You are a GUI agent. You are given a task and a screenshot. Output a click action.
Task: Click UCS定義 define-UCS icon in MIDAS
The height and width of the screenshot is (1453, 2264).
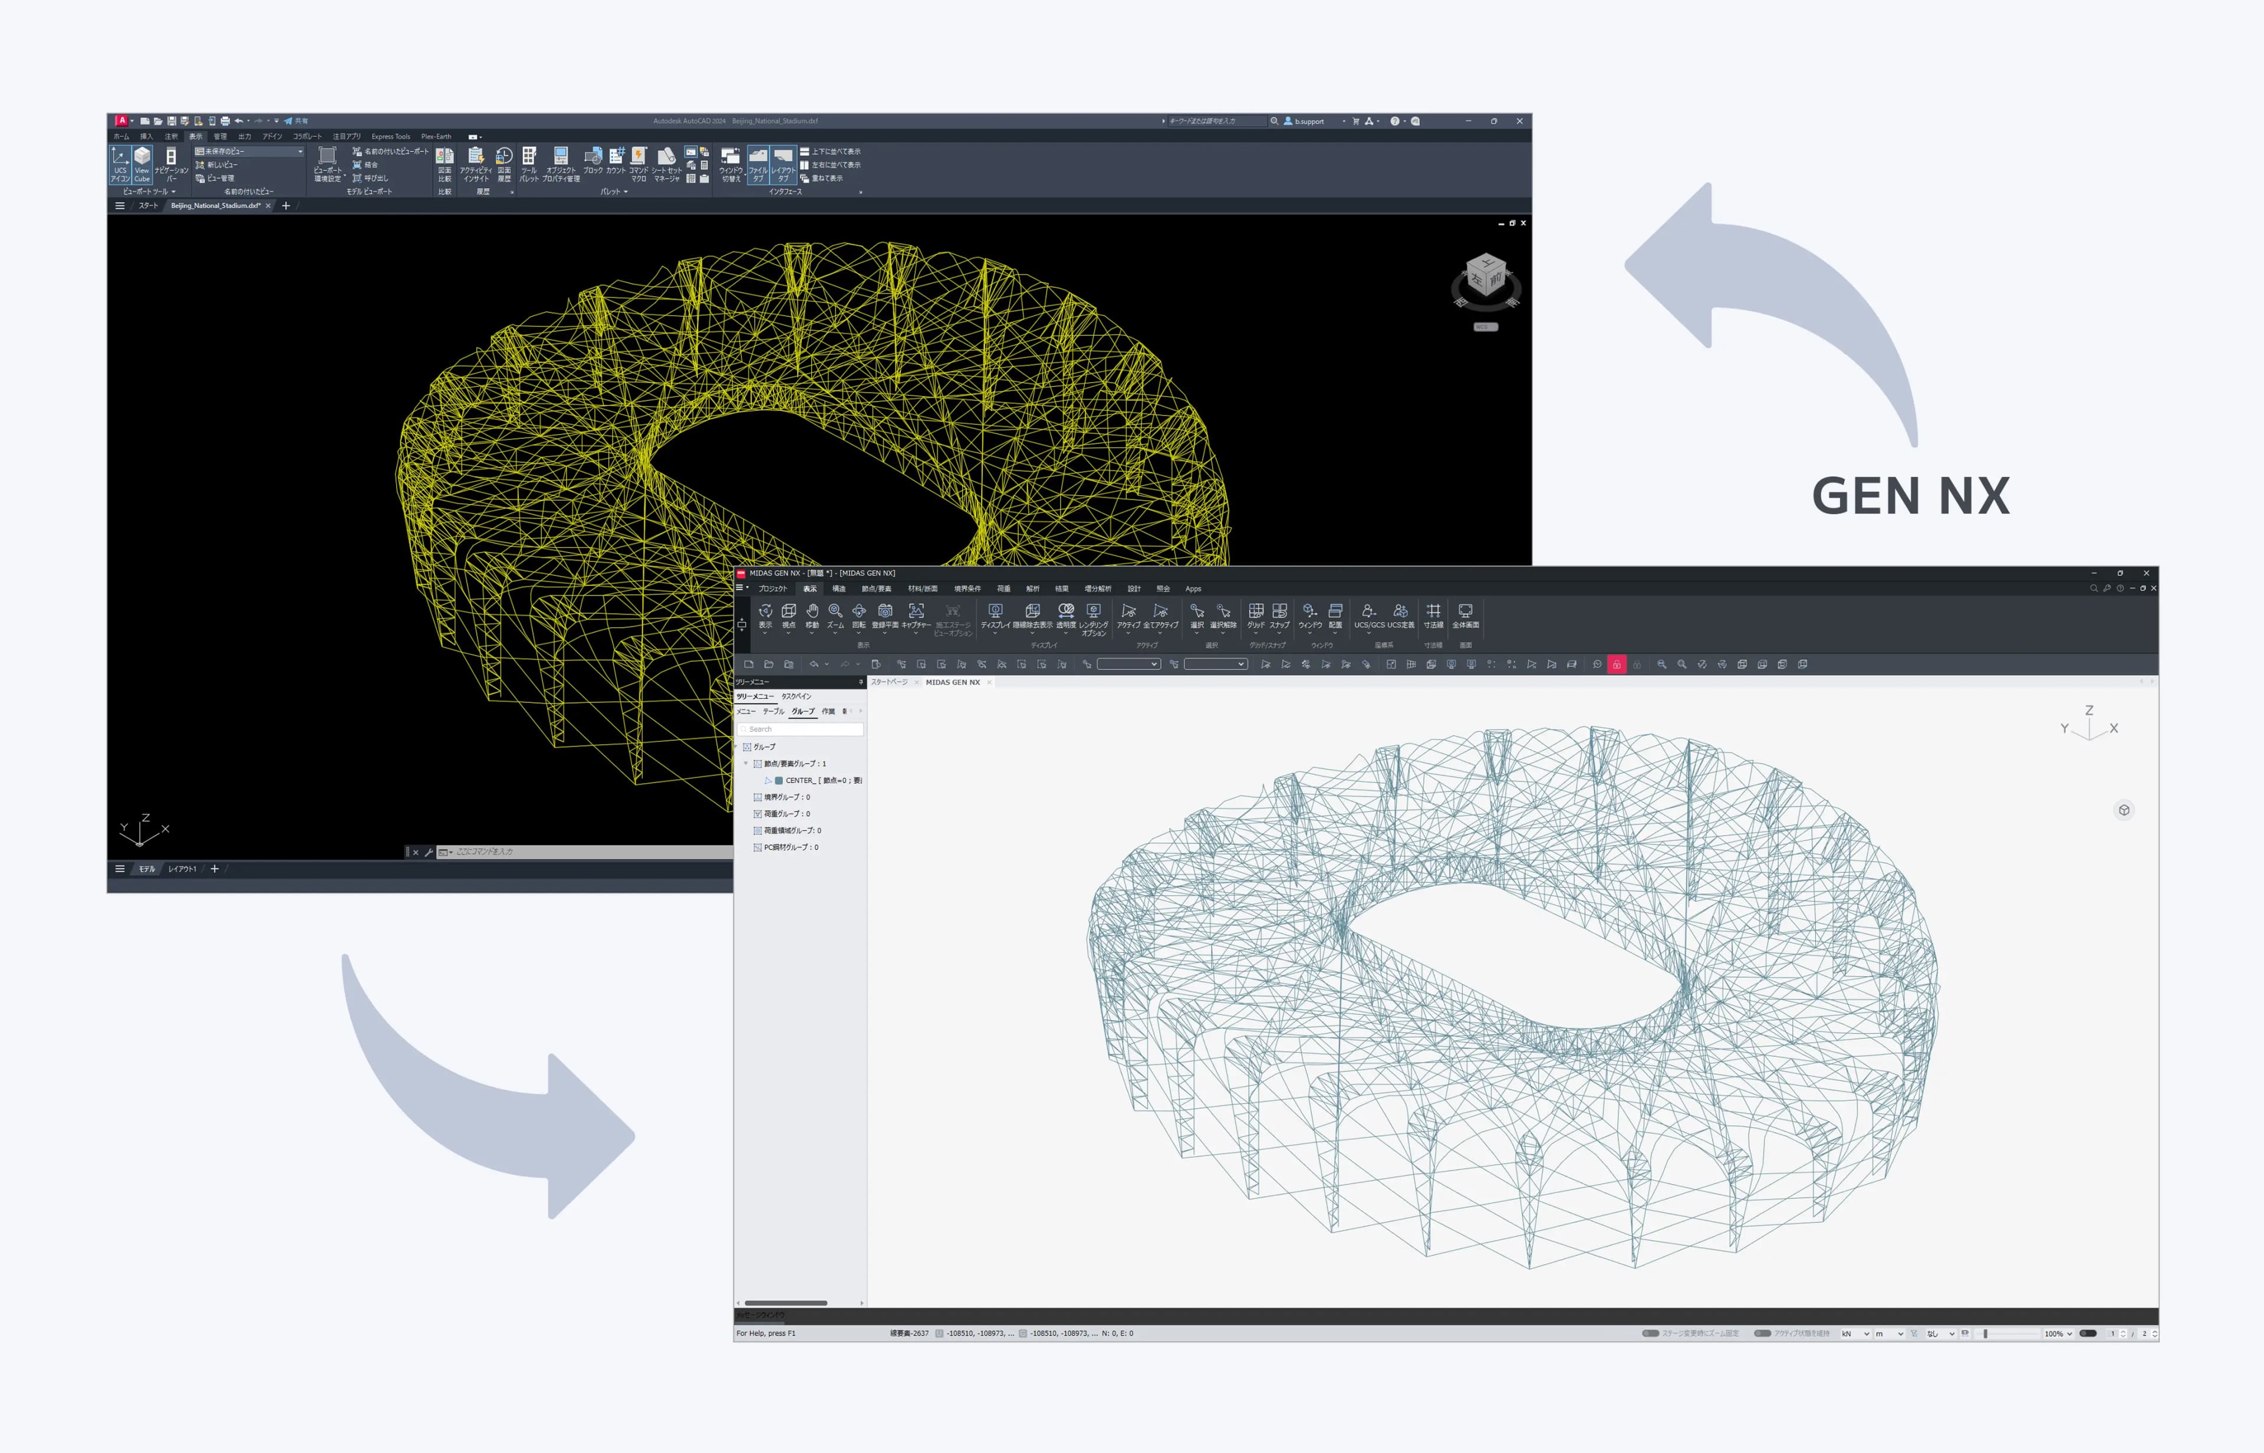coord(1401,616)
